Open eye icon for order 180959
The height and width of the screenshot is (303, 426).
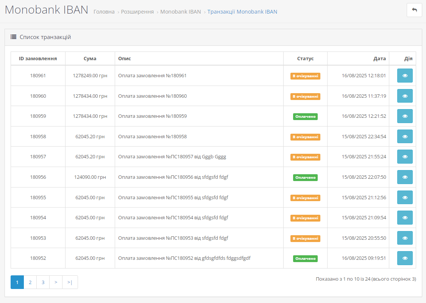(x=405, y=116)
